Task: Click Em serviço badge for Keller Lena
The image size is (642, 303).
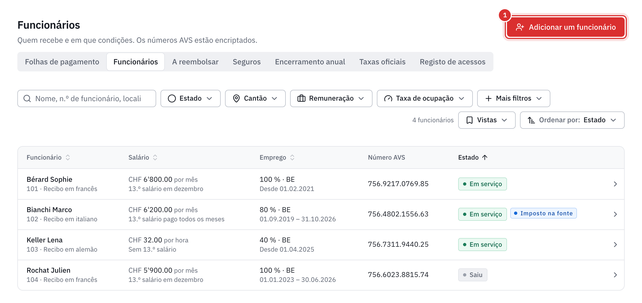Action: 483,245
